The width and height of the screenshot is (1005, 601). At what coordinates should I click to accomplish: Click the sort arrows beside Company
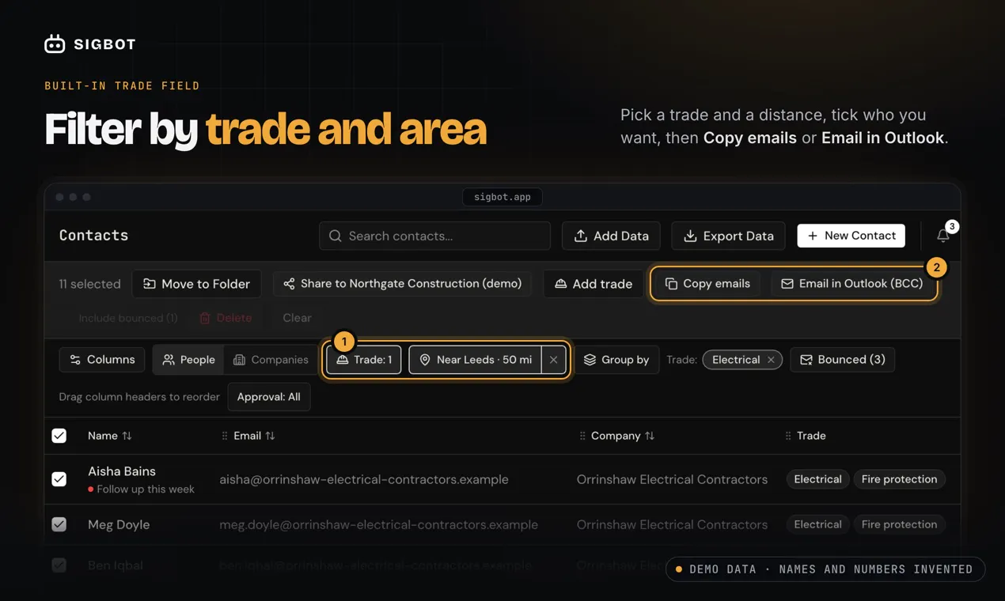point(650,436)
